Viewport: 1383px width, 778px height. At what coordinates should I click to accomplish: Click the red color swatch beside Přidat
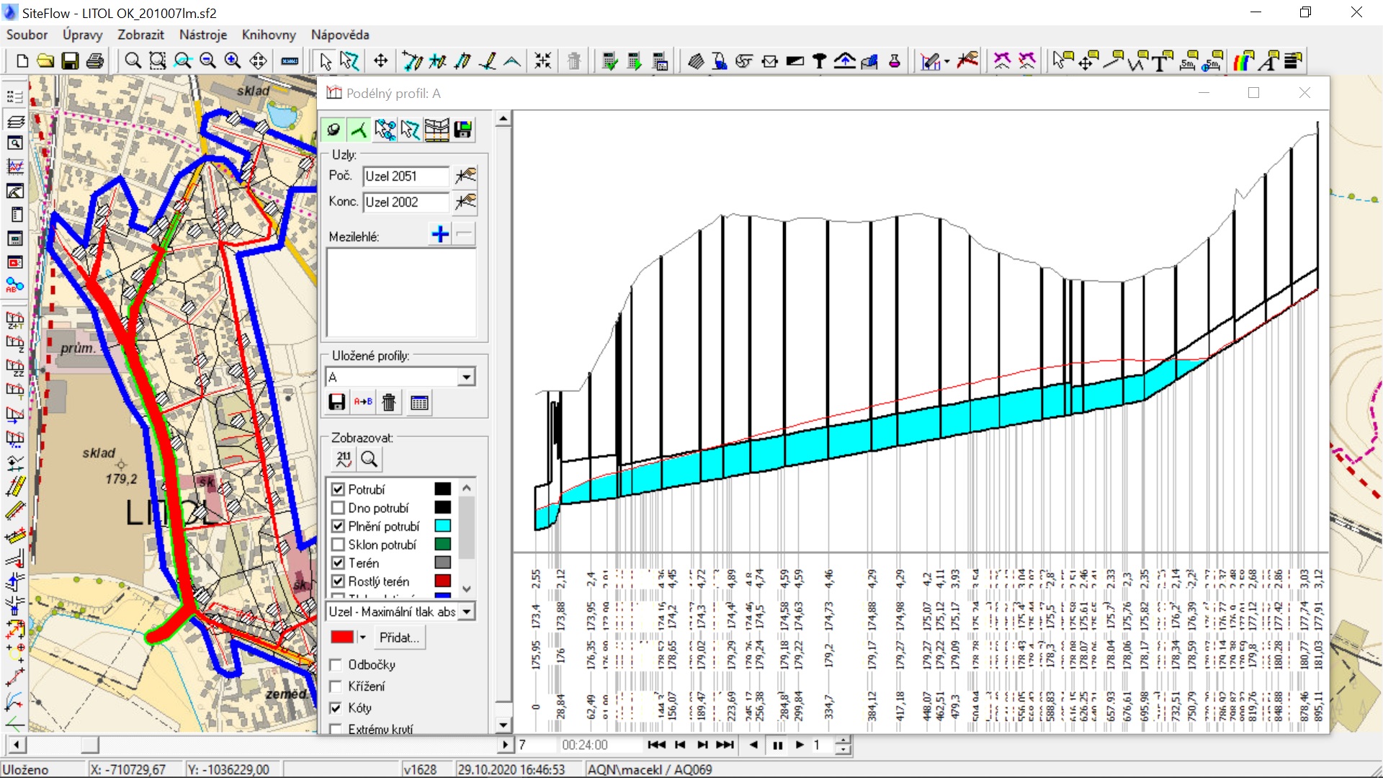click(x=342, y=638)
